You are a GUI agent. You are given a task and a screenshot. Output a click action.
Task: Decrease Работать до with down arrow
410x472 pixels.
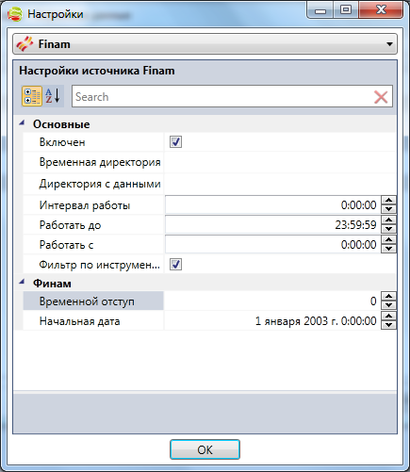coord(389,229)
